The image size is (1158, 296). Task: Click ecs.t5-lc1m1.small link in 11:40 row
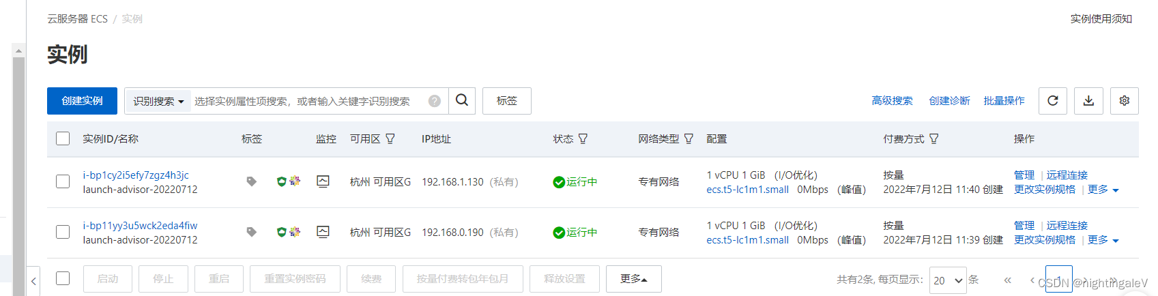pos(747,190)
